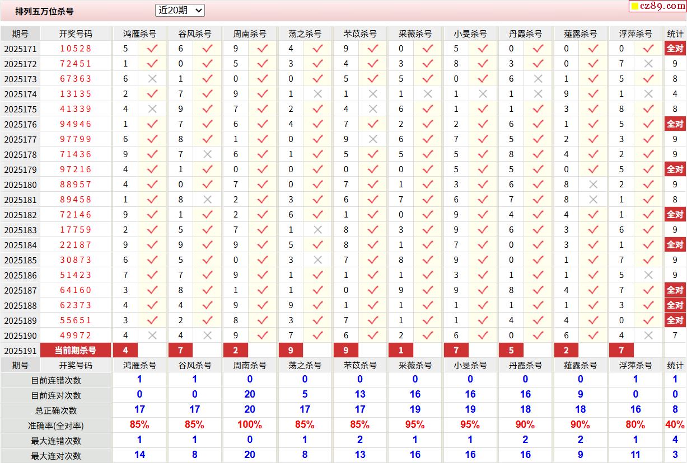
Task: Click the X mark for 芣苡杀号 in row 2025177
Action: (373, 139)
